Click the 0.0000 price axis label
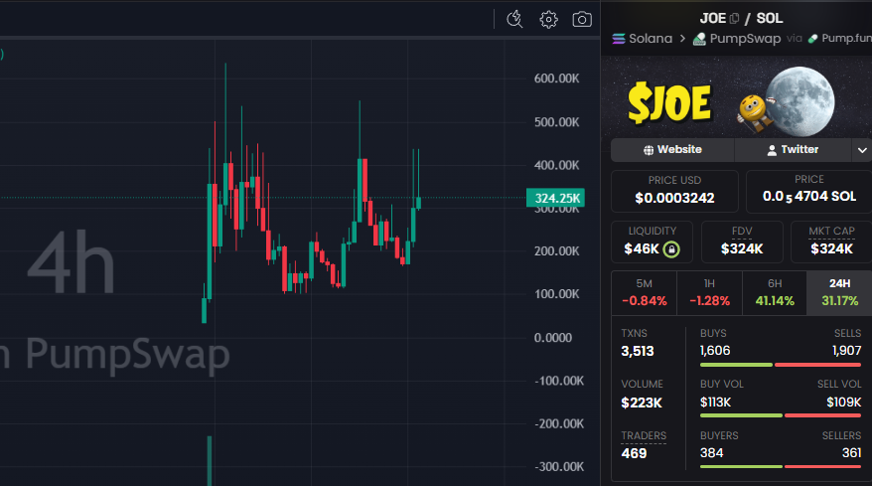This screenshot has height=486, width=872. pos(553,338)
